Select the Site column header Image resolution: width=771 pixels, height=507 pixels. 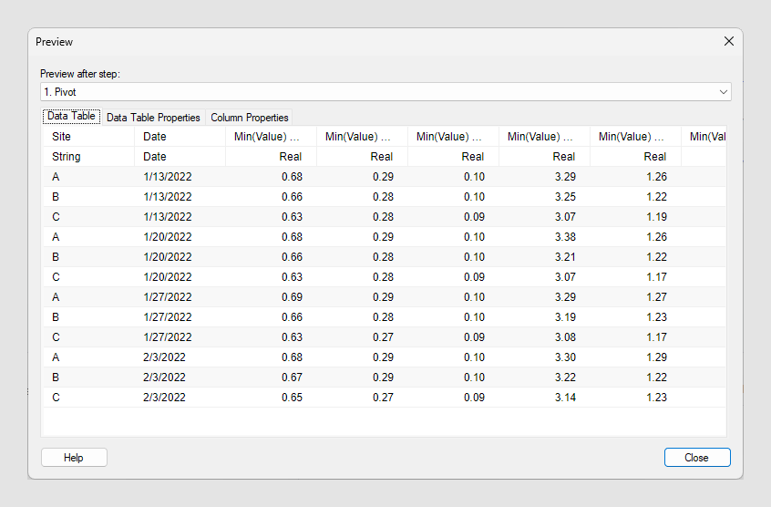(87, 137)
